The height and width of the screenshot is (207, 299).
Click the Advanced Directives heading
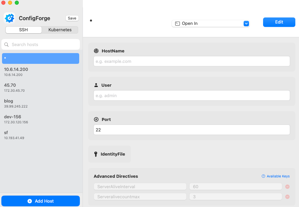[x=116, y=176]
